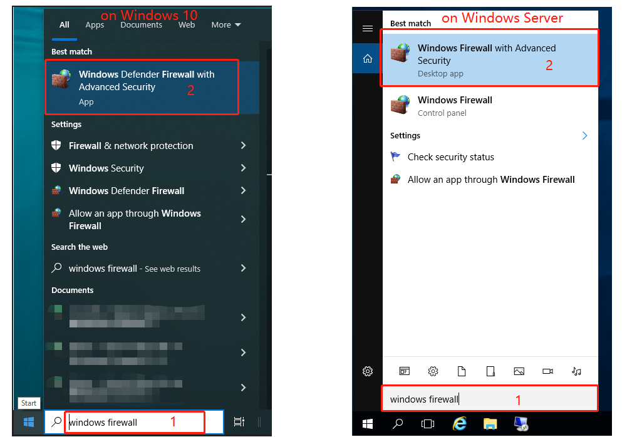Screen dimensions: 632x437
Task: Click the firewall icon next to the Server Allow an app result
Action: pos(395,179)
